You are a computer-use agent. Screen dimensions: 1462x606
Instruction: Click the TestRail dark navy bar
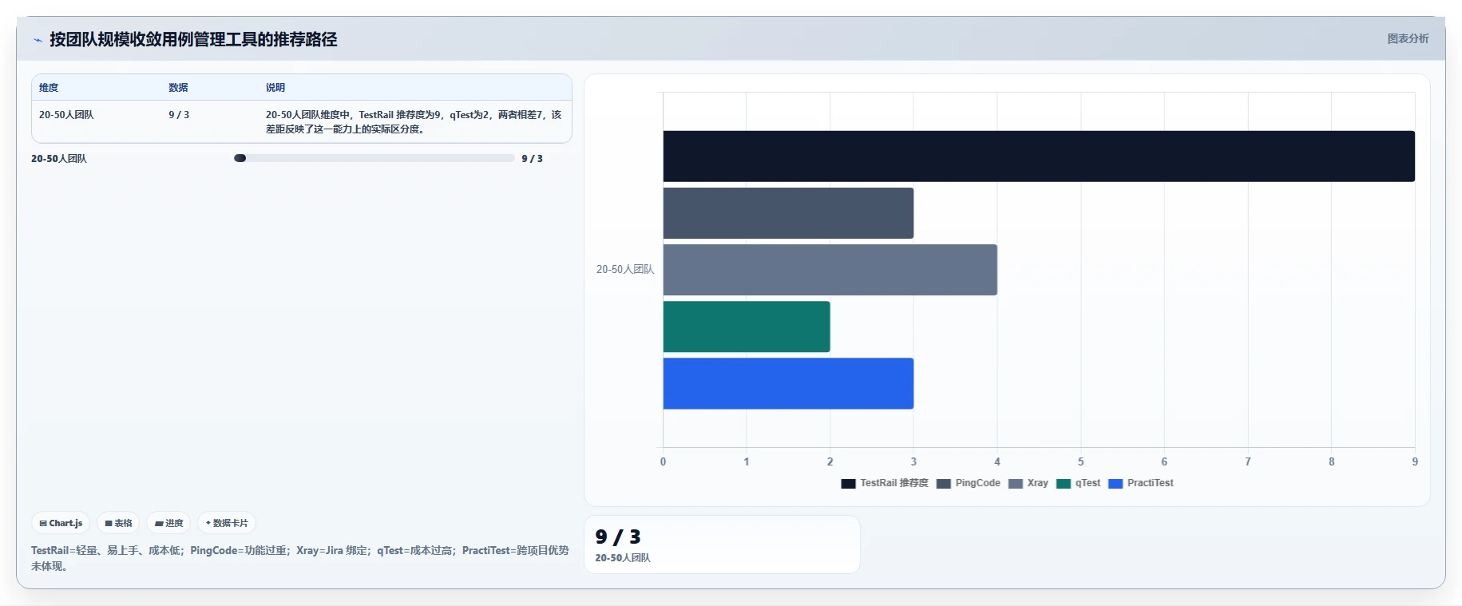[1039, 156]
